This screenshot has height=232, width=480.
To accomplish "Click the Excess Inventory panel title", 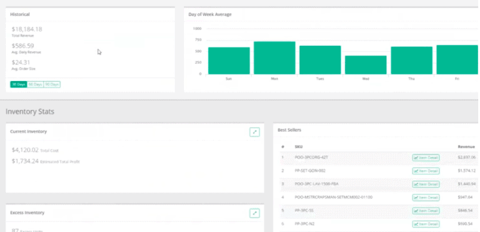I will pyautogui.click(x=27, y=213).
